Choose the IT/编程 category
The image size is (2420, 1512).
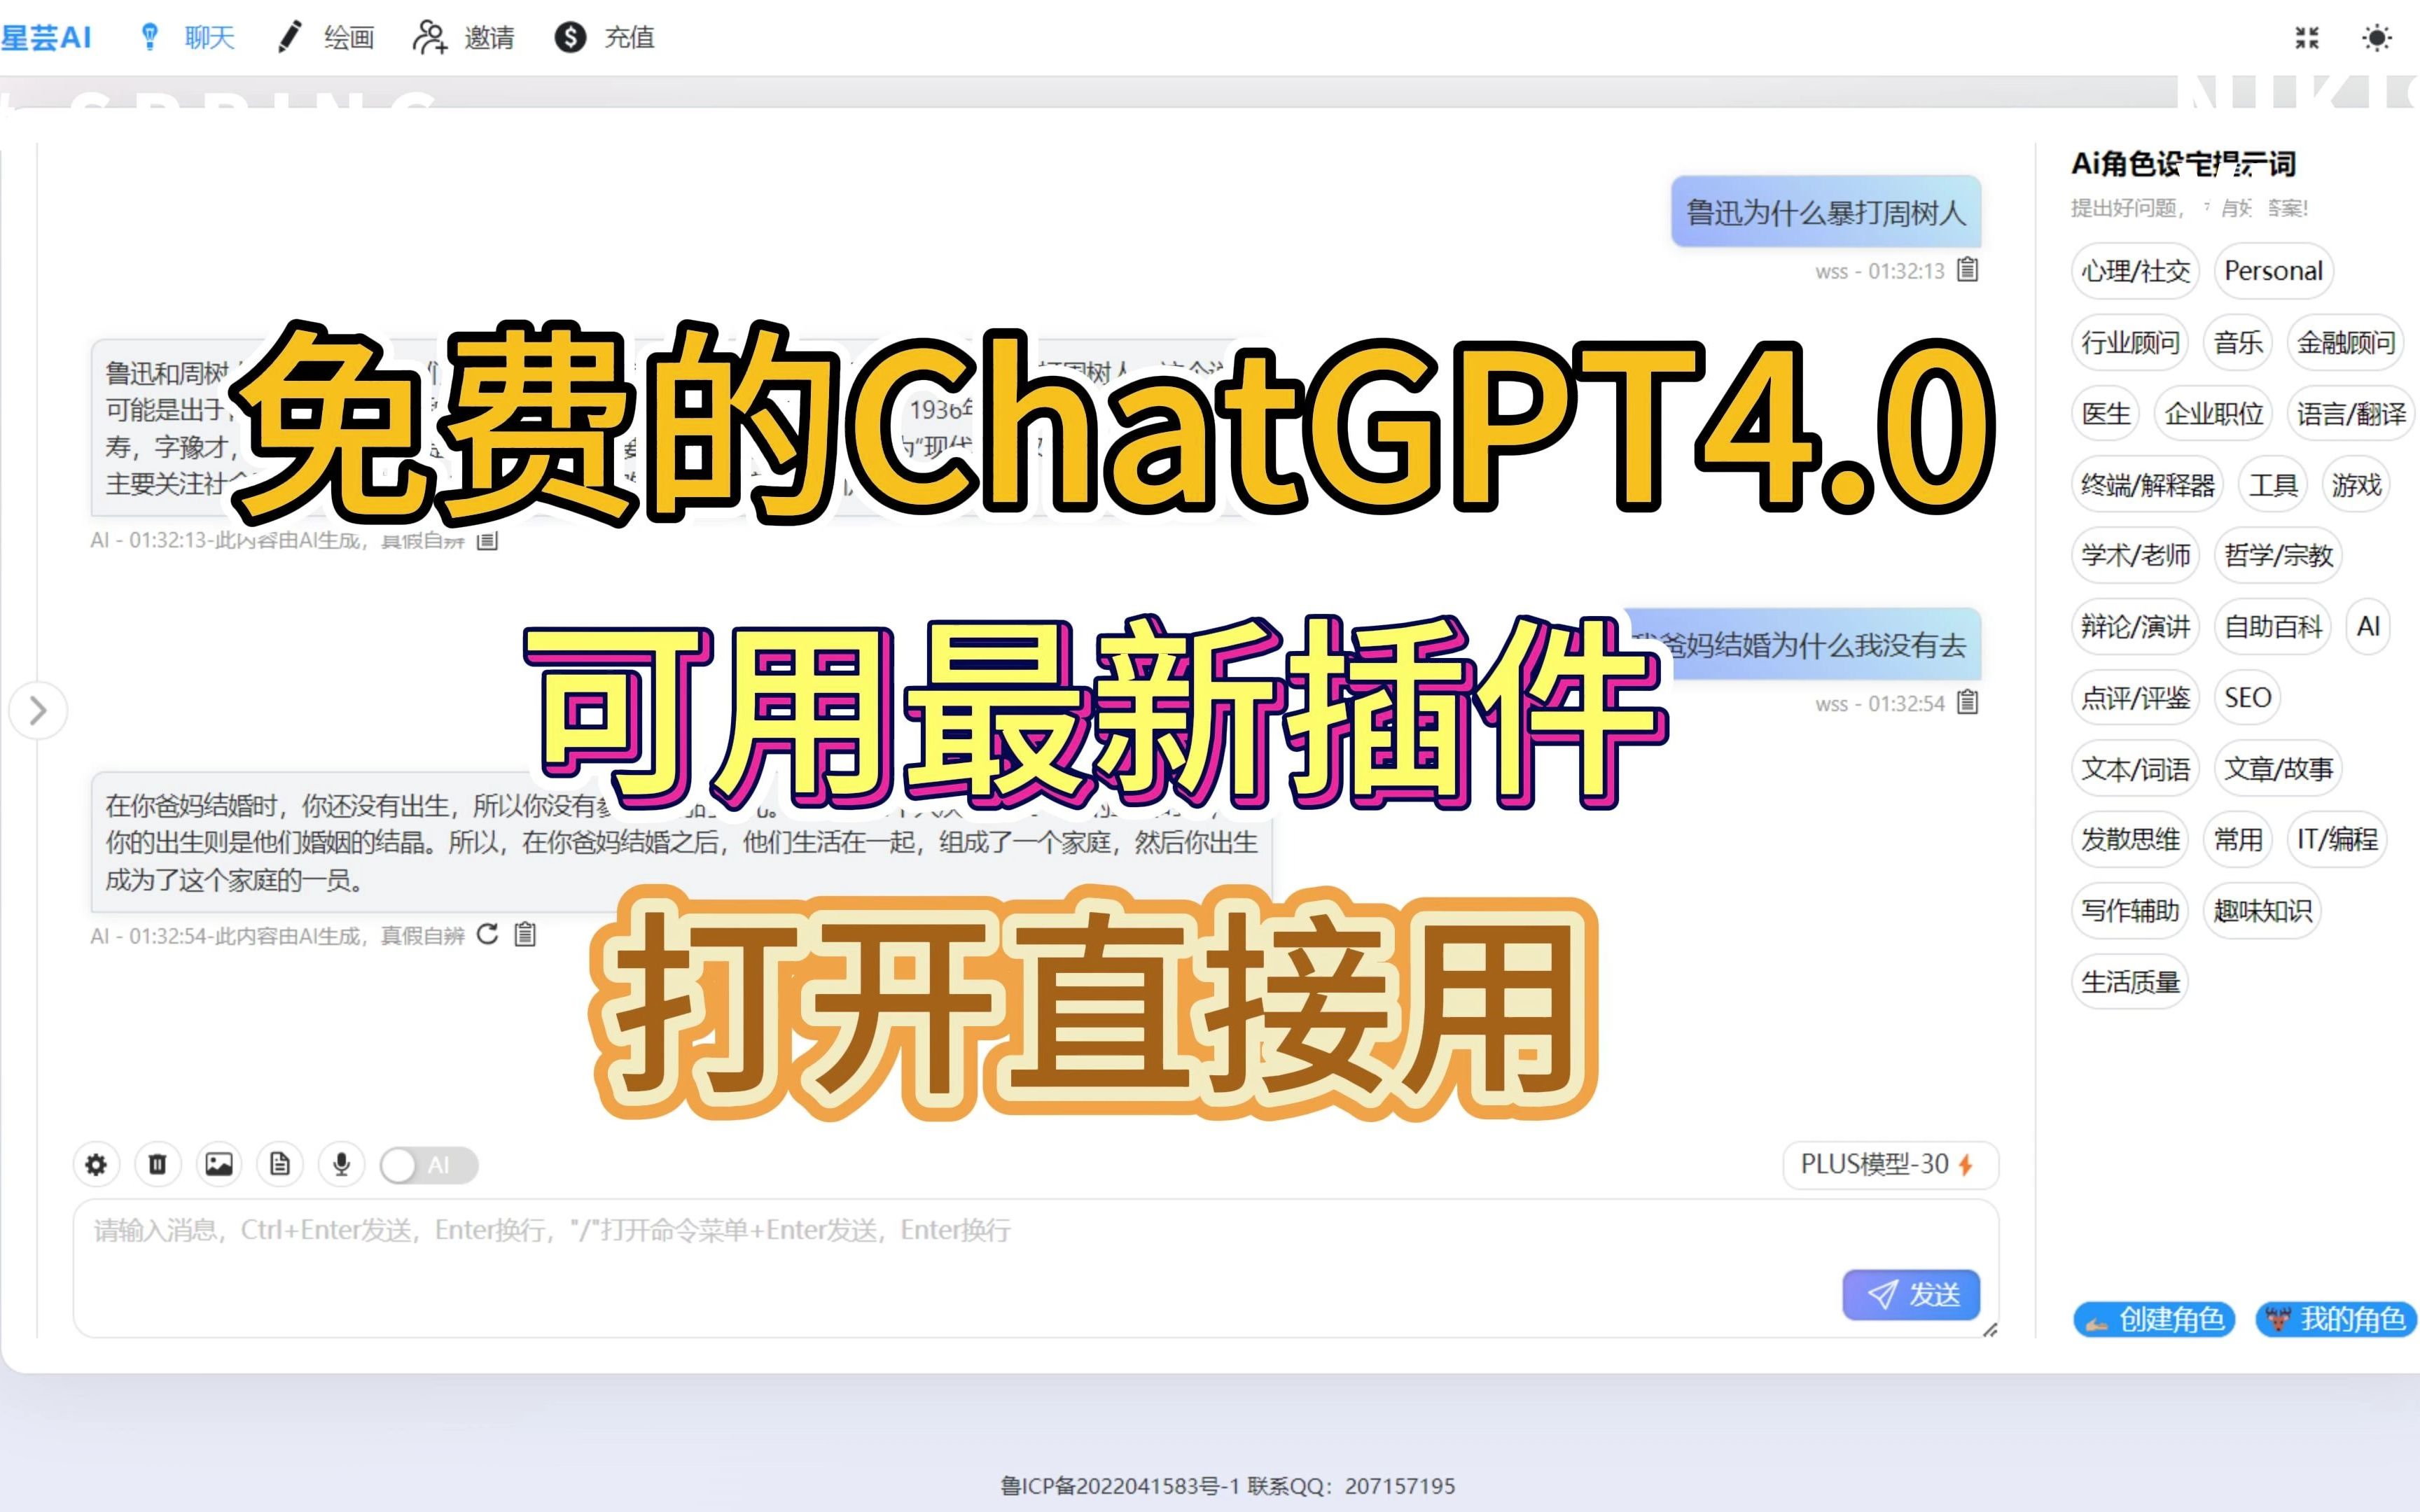coord(2337,839)
